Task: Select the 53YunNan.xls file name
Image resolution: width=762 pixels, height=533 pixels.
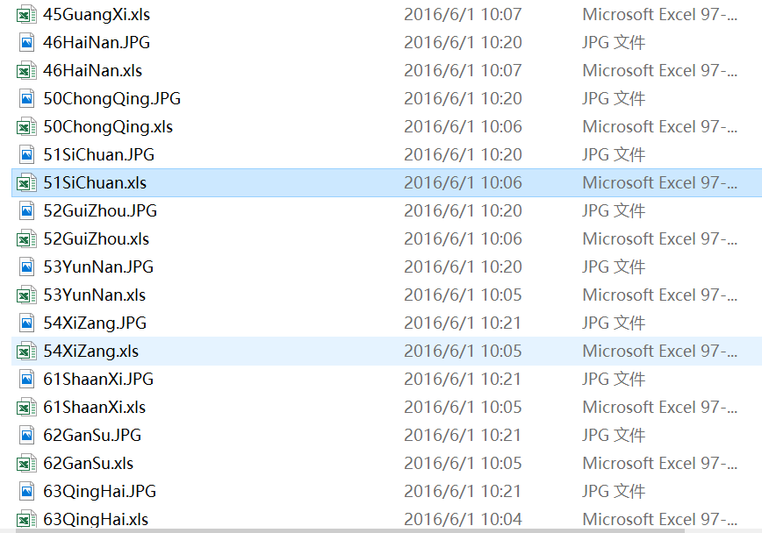Action: pyautogui.click(x=94, y=295)
